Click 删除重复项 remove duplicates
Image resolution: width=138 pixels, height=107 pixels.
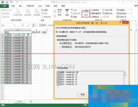click(95, 14)
